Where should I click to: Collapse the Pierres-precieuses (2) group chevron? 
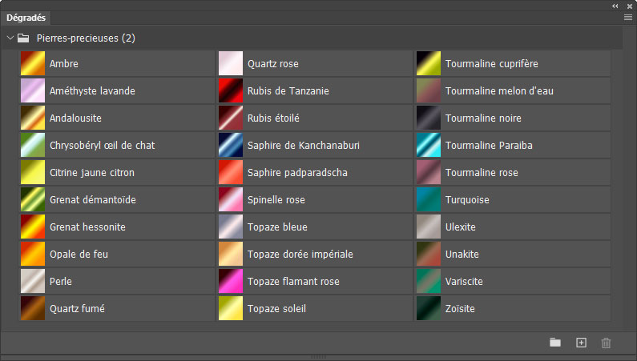point(10,37)
